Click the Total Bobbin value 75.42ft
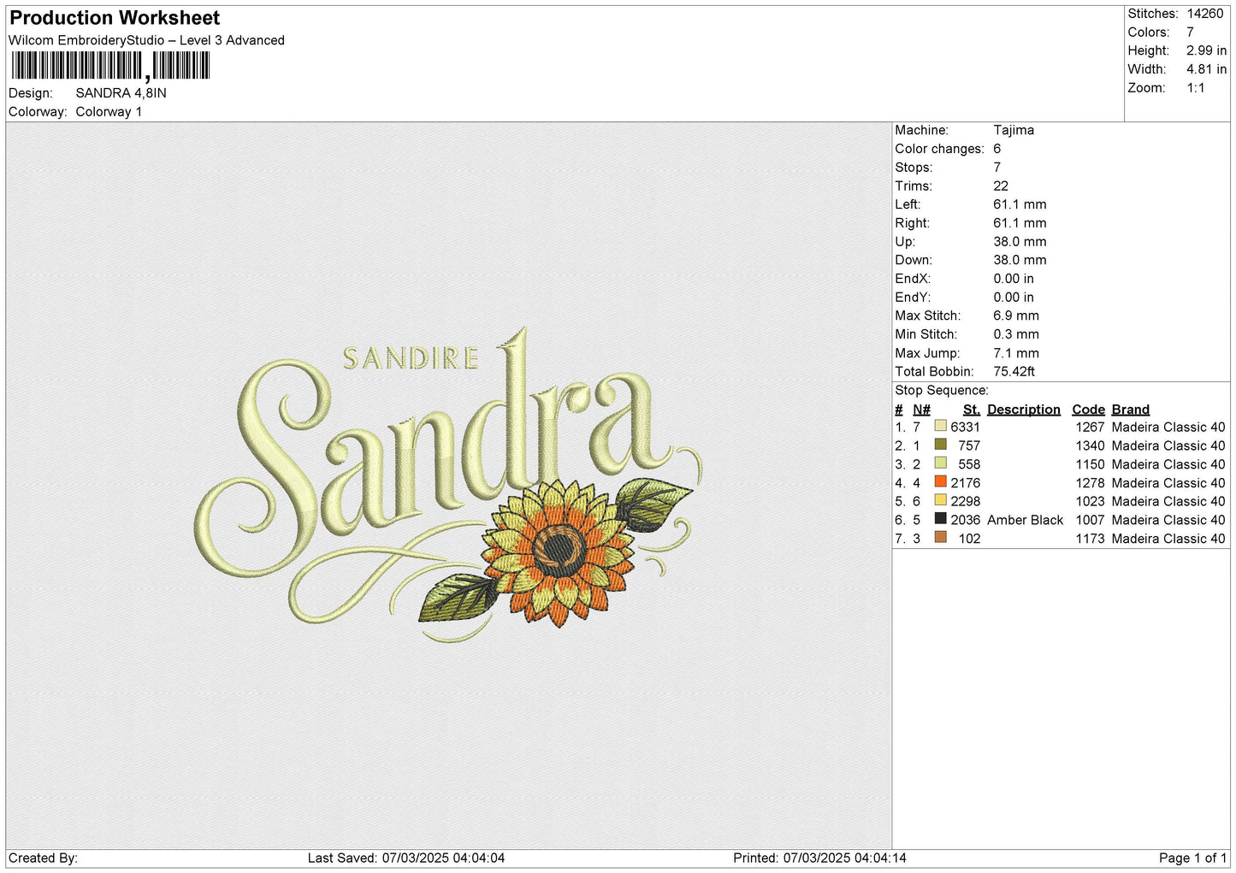 [1014, 371]
